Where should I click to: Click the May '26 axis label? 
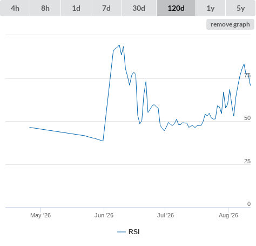41,215
